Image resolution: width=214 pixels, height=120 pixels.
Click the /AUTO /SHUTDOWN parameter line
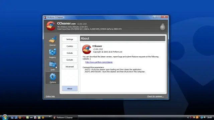pyautogui.click(x=115, y=72)
